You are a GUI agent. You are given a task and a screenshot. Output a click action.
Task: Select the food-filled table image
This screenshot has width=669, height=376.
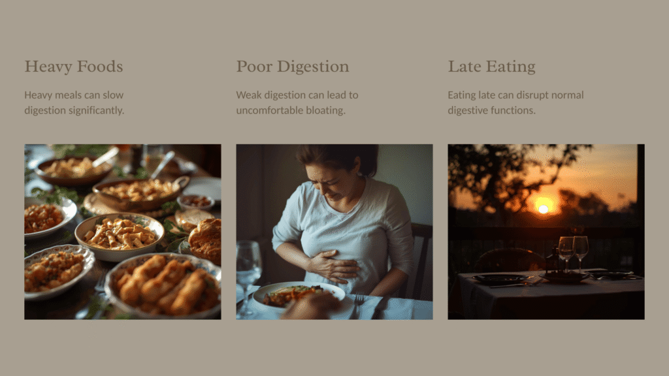pyautogui.click(x=123, y=232)
